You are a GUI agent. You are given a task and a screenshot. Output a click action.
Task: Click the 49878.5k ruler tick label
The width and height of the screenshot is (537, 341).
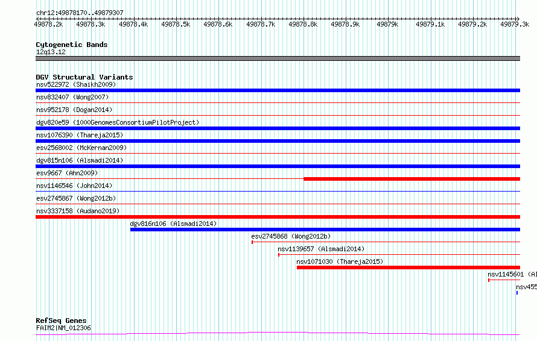click(176, 24)
